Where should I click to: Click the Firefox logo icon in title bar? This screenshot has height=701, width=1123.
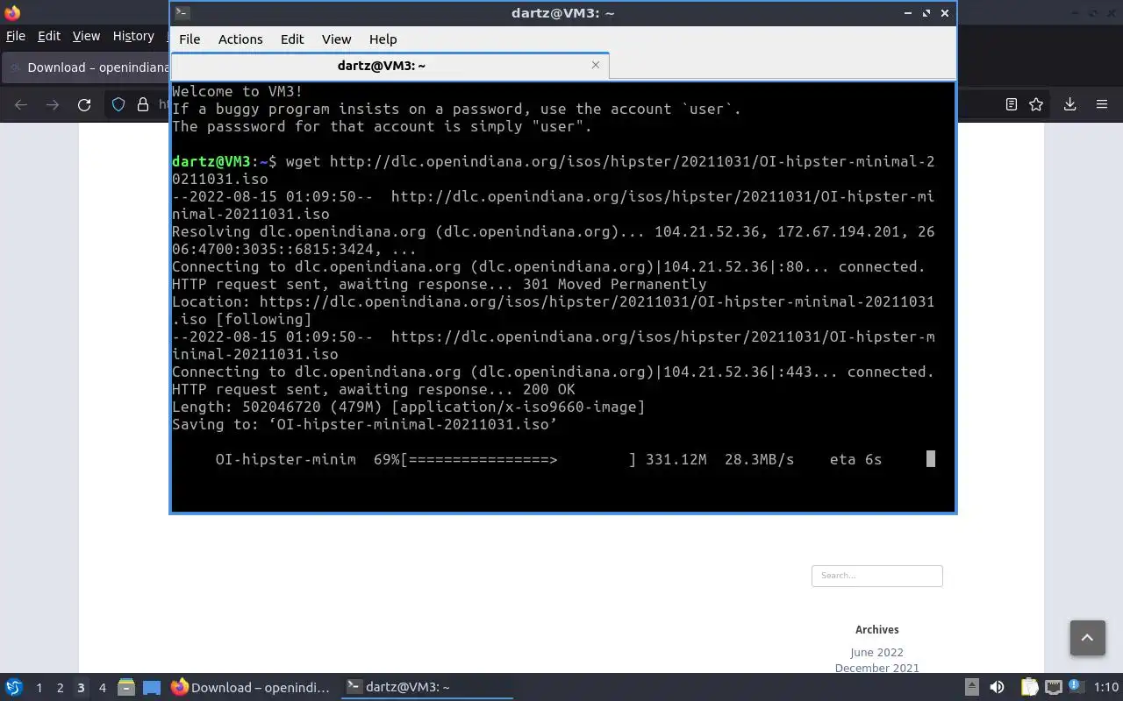[x=12, y=12]
